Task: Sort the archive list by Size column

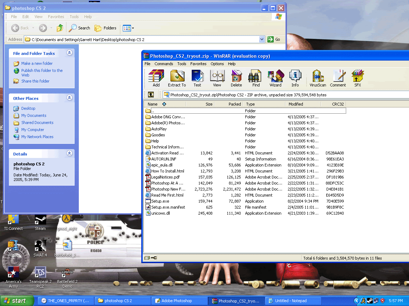Action: [x=200, y=104]
